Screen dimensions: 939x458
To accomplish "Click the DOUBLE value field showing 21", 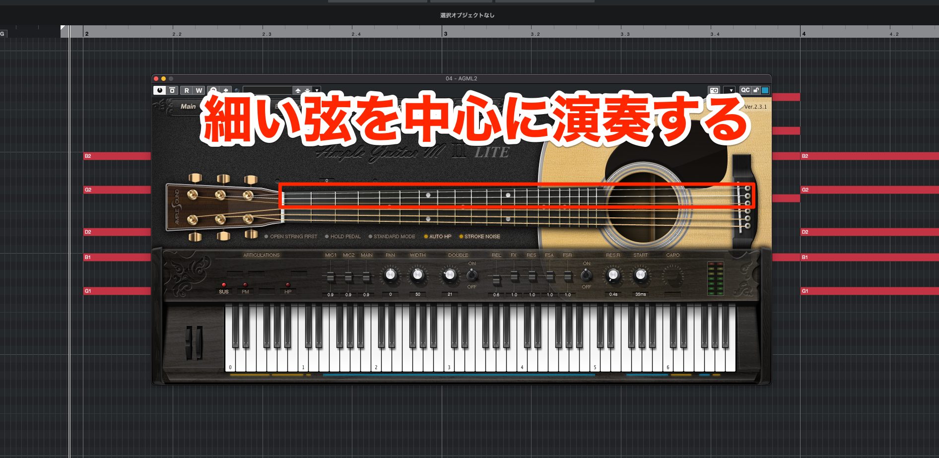I will tap(450, 294).
